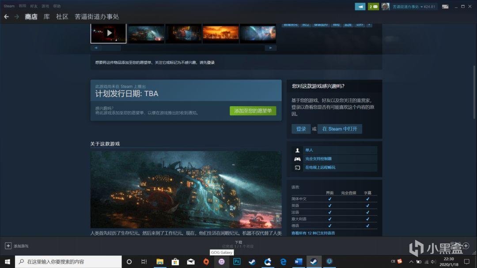Click the 添加游戏 label at bottom left
477x268 pixels.
tap(21, 246)
